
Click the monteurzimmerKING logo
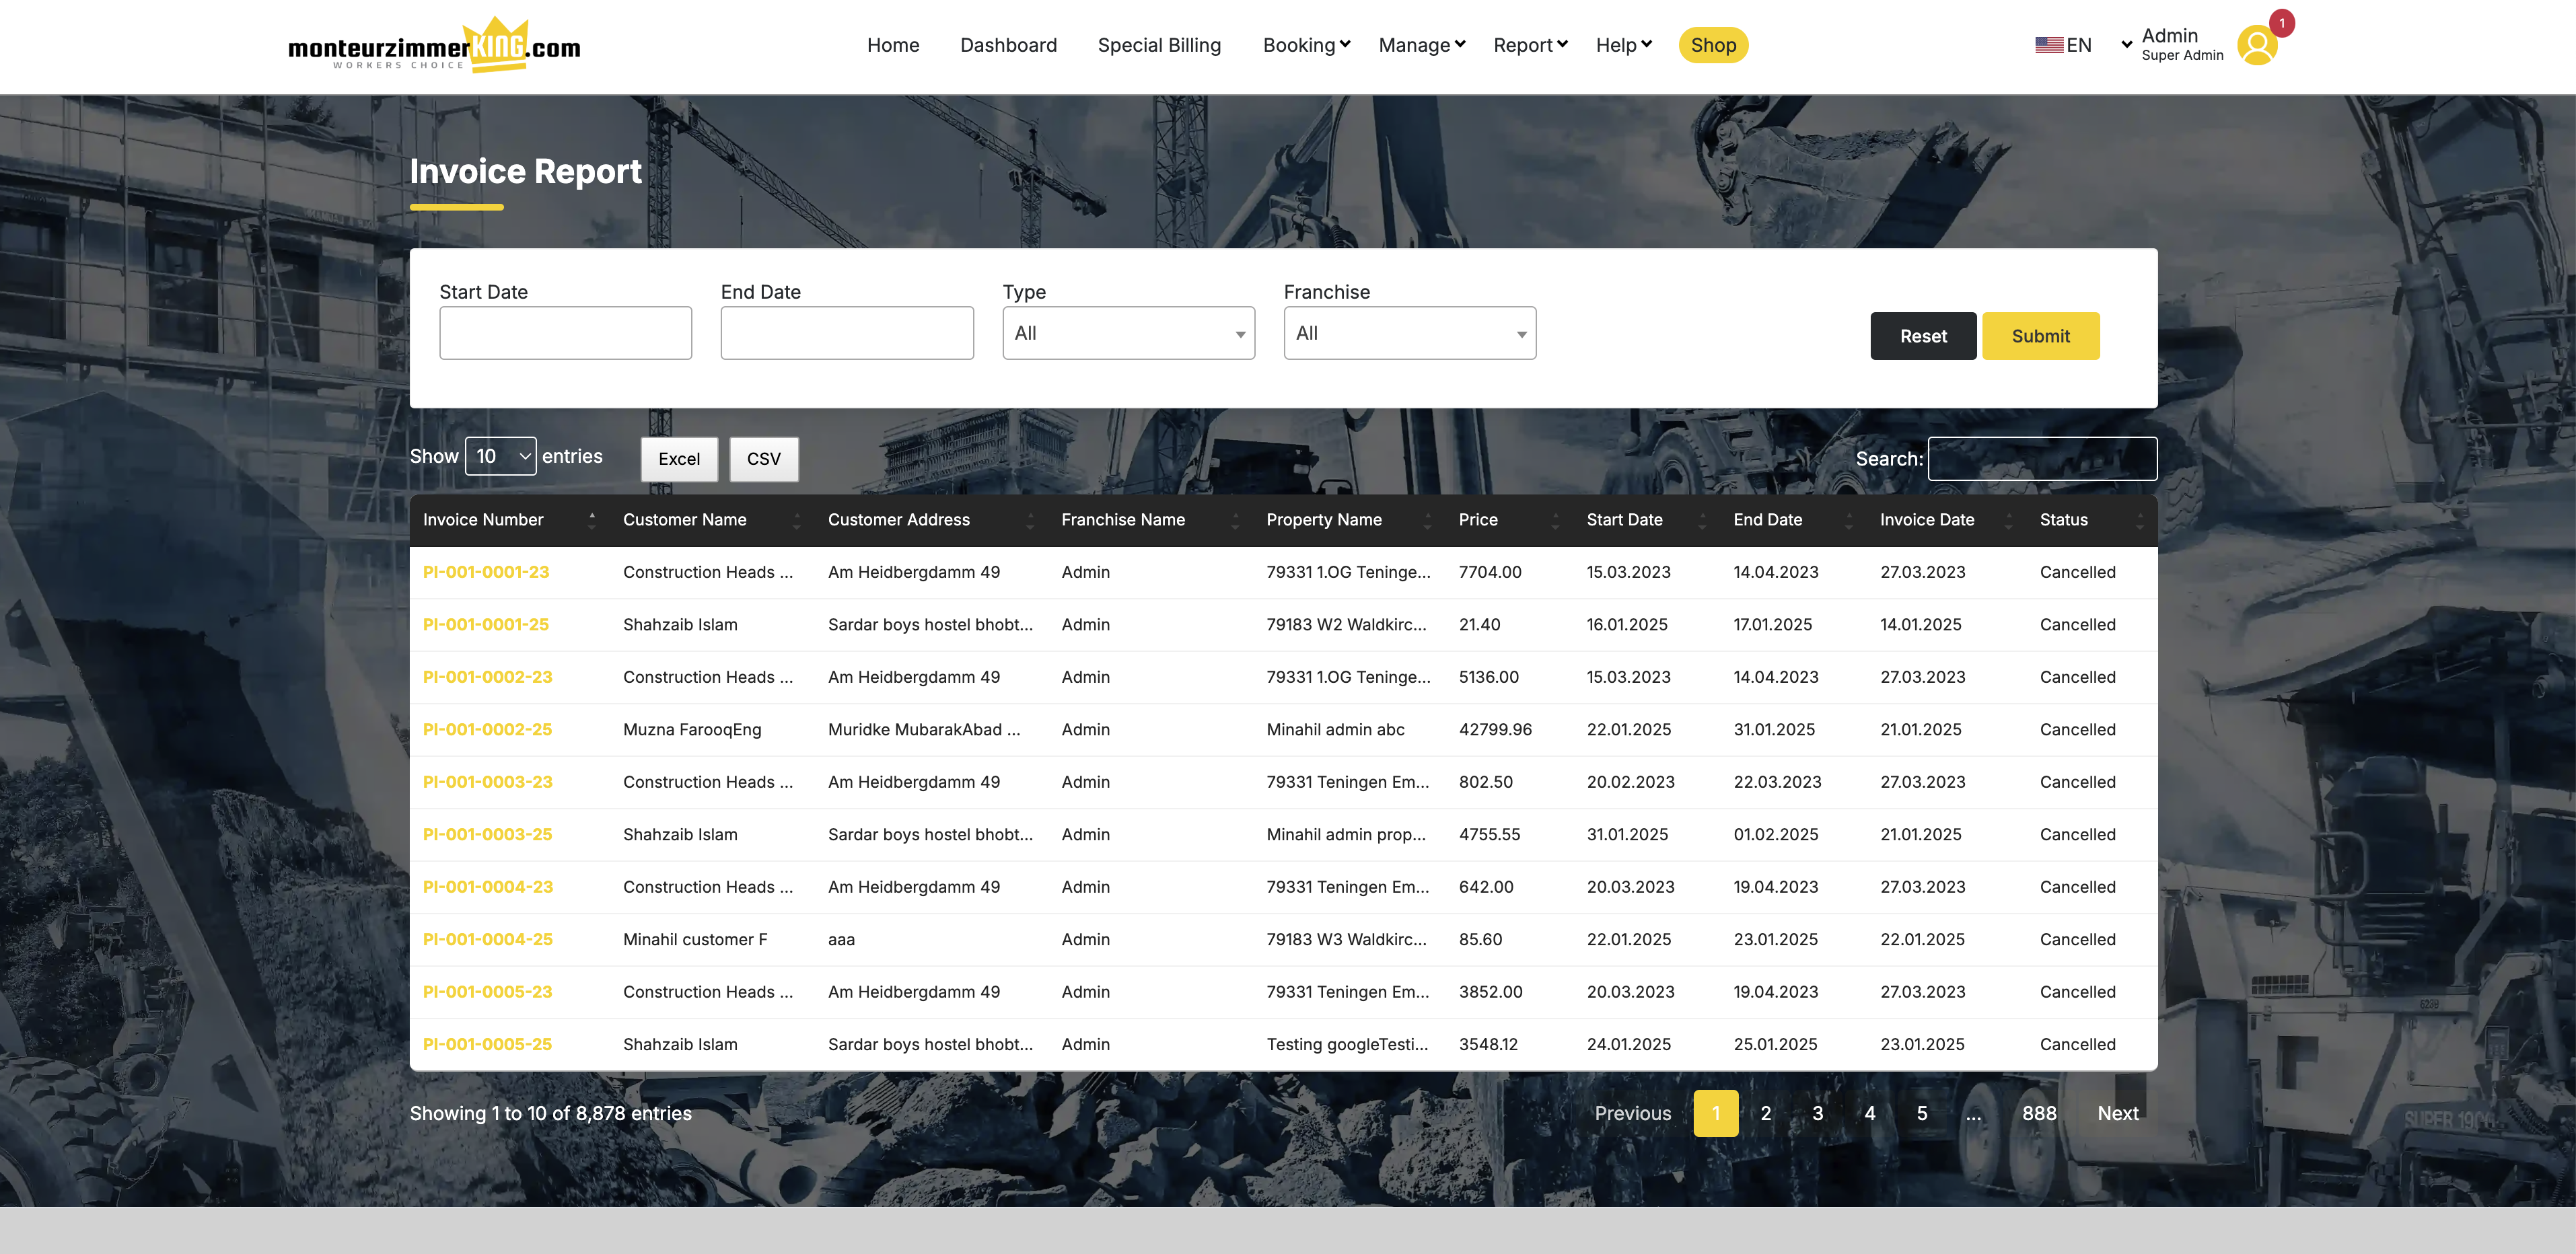[434, 46]
